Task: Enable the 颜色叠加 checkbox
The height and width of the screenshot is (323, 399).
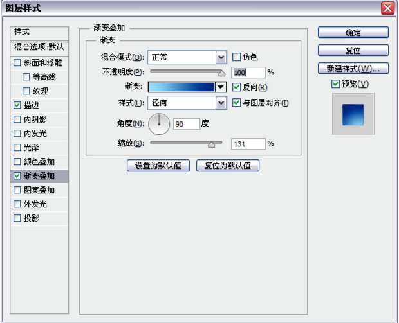Action: pos(17,162)
